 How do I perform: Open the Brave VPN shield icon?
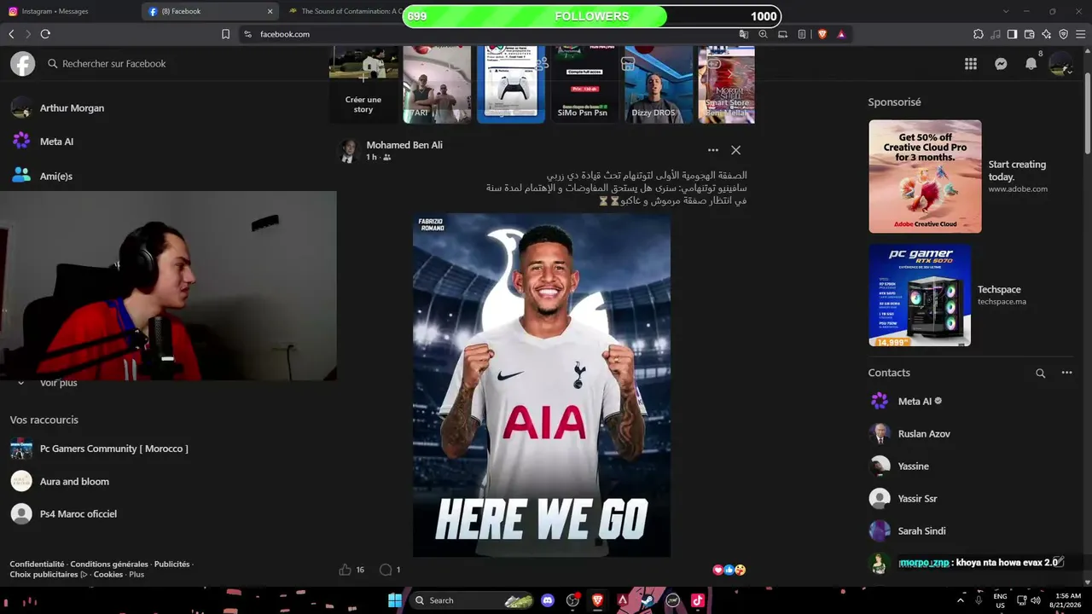[x=1064, y=34]
